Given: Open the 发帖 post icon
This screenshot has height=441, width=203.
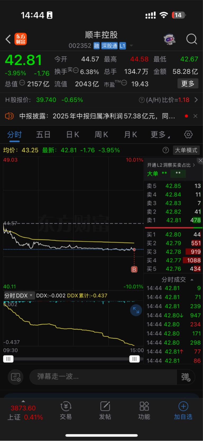Looking at the screenshot, I should pos(105,411).
